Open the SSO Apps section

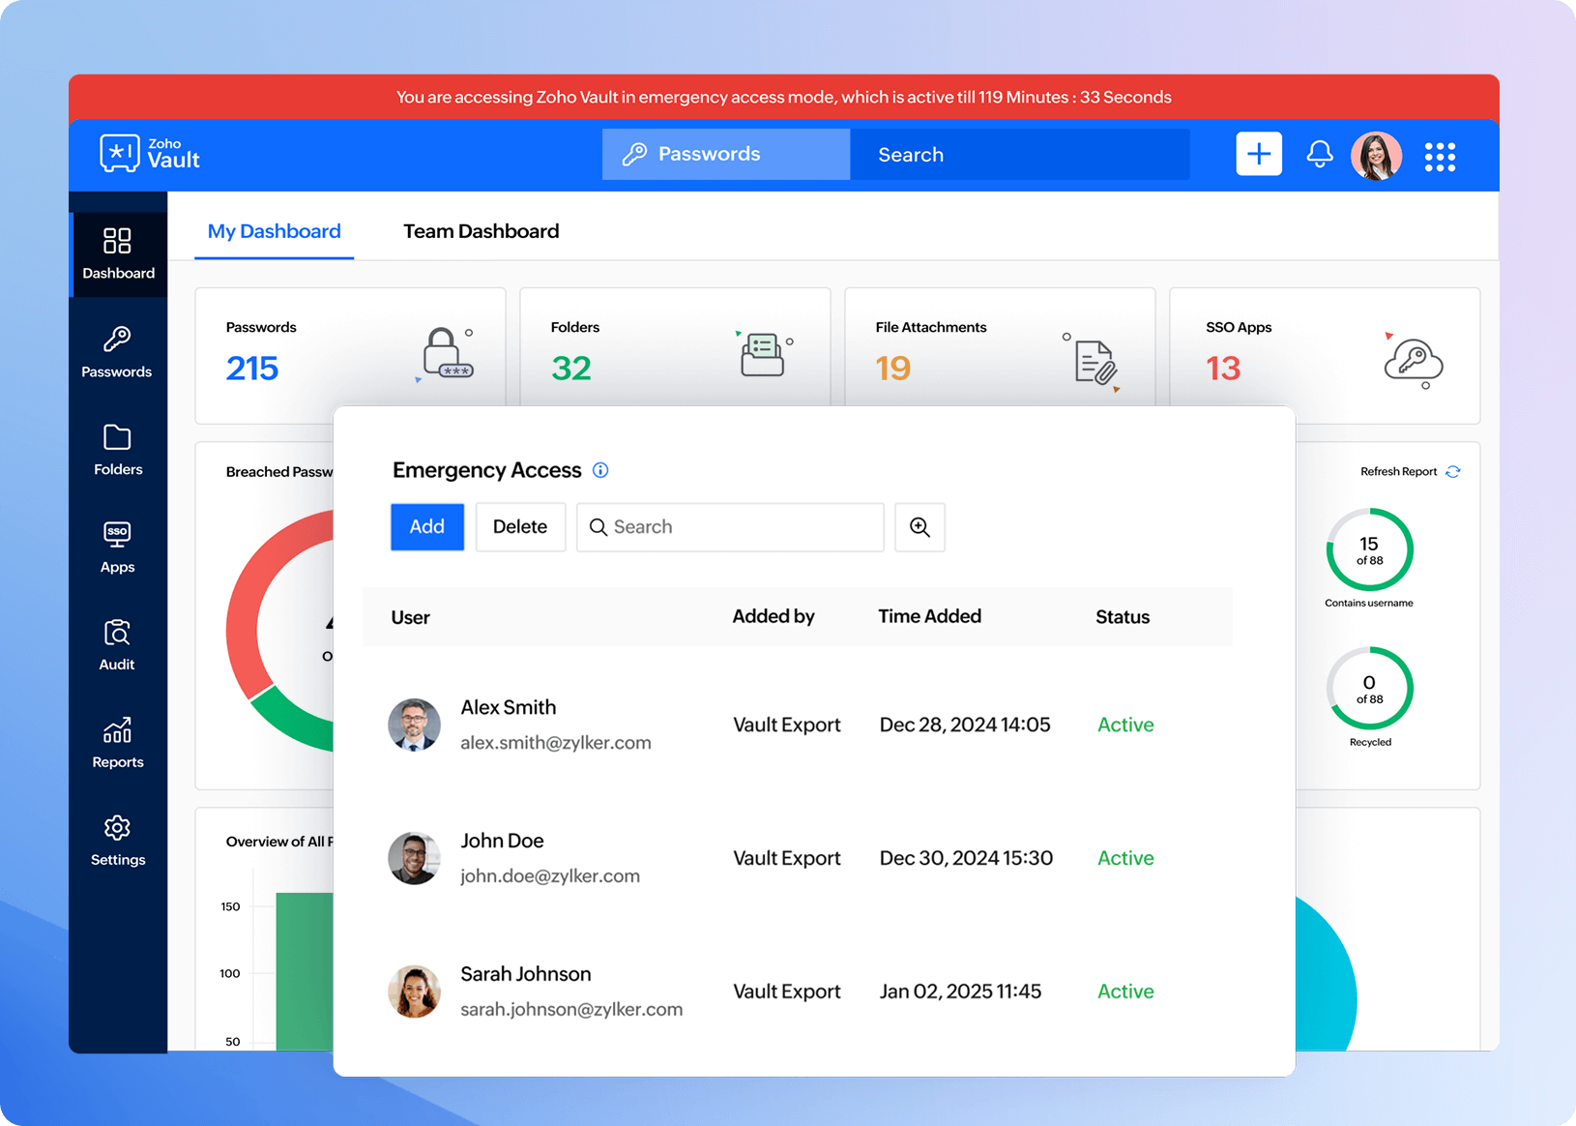116,547
